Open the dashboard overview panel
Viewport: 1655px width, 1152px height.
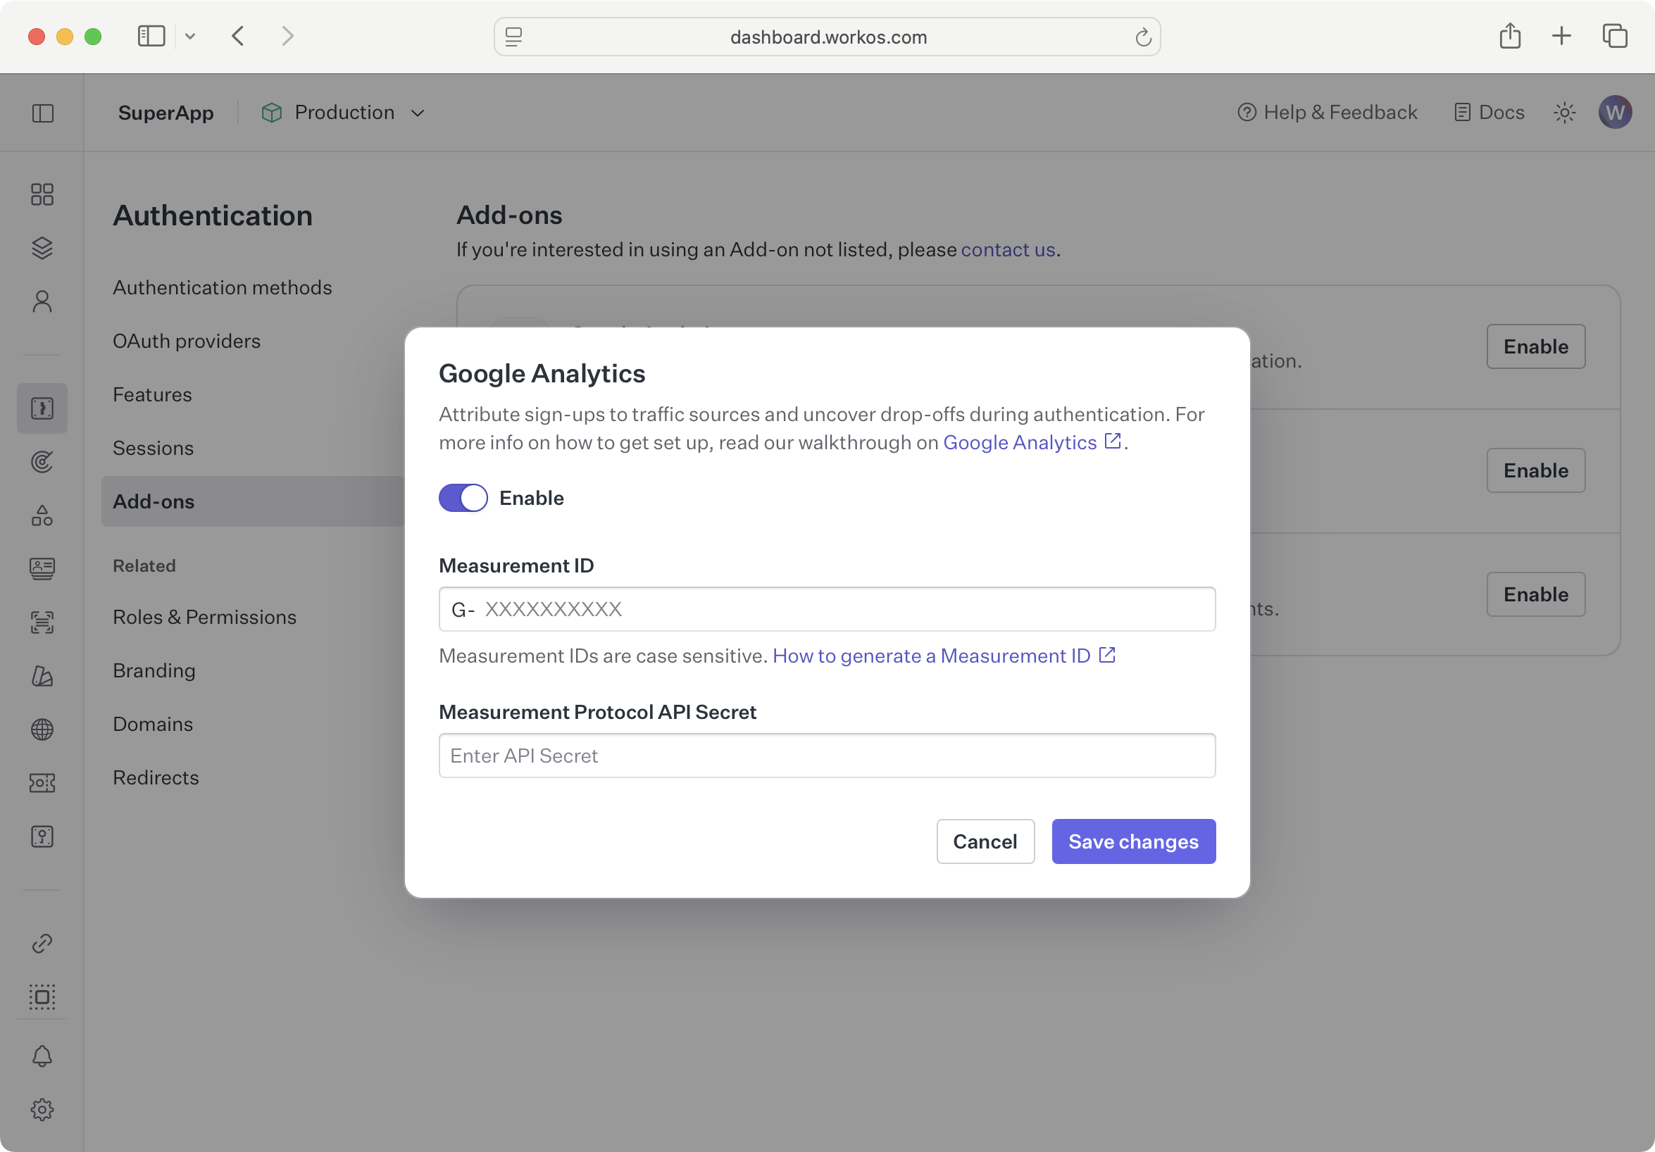[42, 194]
